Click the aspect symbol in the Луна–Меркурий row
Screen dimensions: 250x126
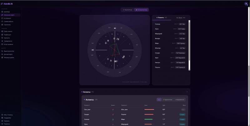(113, 124)
